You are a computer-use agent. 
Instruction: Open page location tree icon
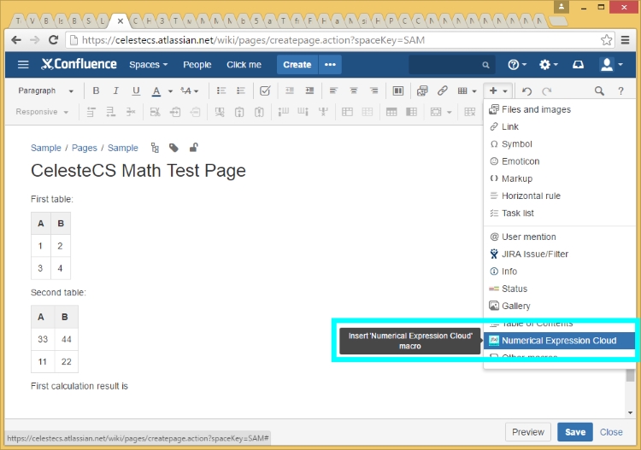pos(155,148)
